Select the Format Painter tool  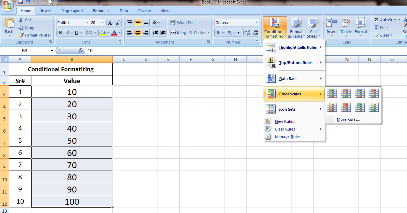click(x=35, y=35)
